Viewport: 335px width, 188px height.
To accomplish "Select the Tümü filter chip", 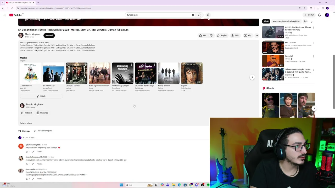I will (266, 21).
